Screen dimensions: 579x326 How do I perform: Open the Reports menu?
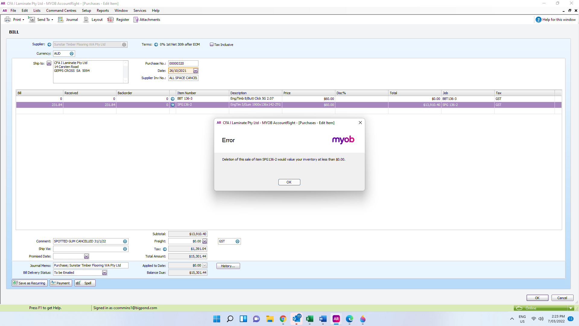pyautogui.click(x=103, y=11)
